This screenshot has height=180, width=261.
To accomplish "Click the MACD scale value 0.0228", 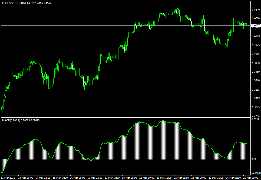I will click(x=255, y=120).
